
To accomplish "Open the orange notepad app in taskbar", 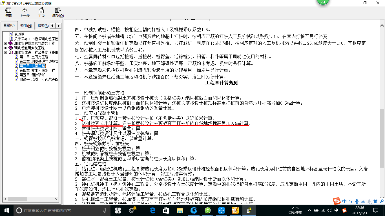I will click(235, 210).
